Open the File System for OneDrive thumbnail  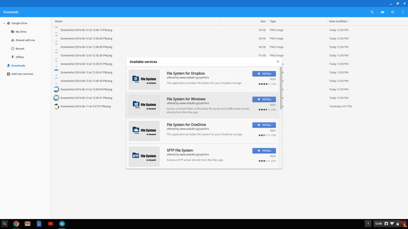144,131
